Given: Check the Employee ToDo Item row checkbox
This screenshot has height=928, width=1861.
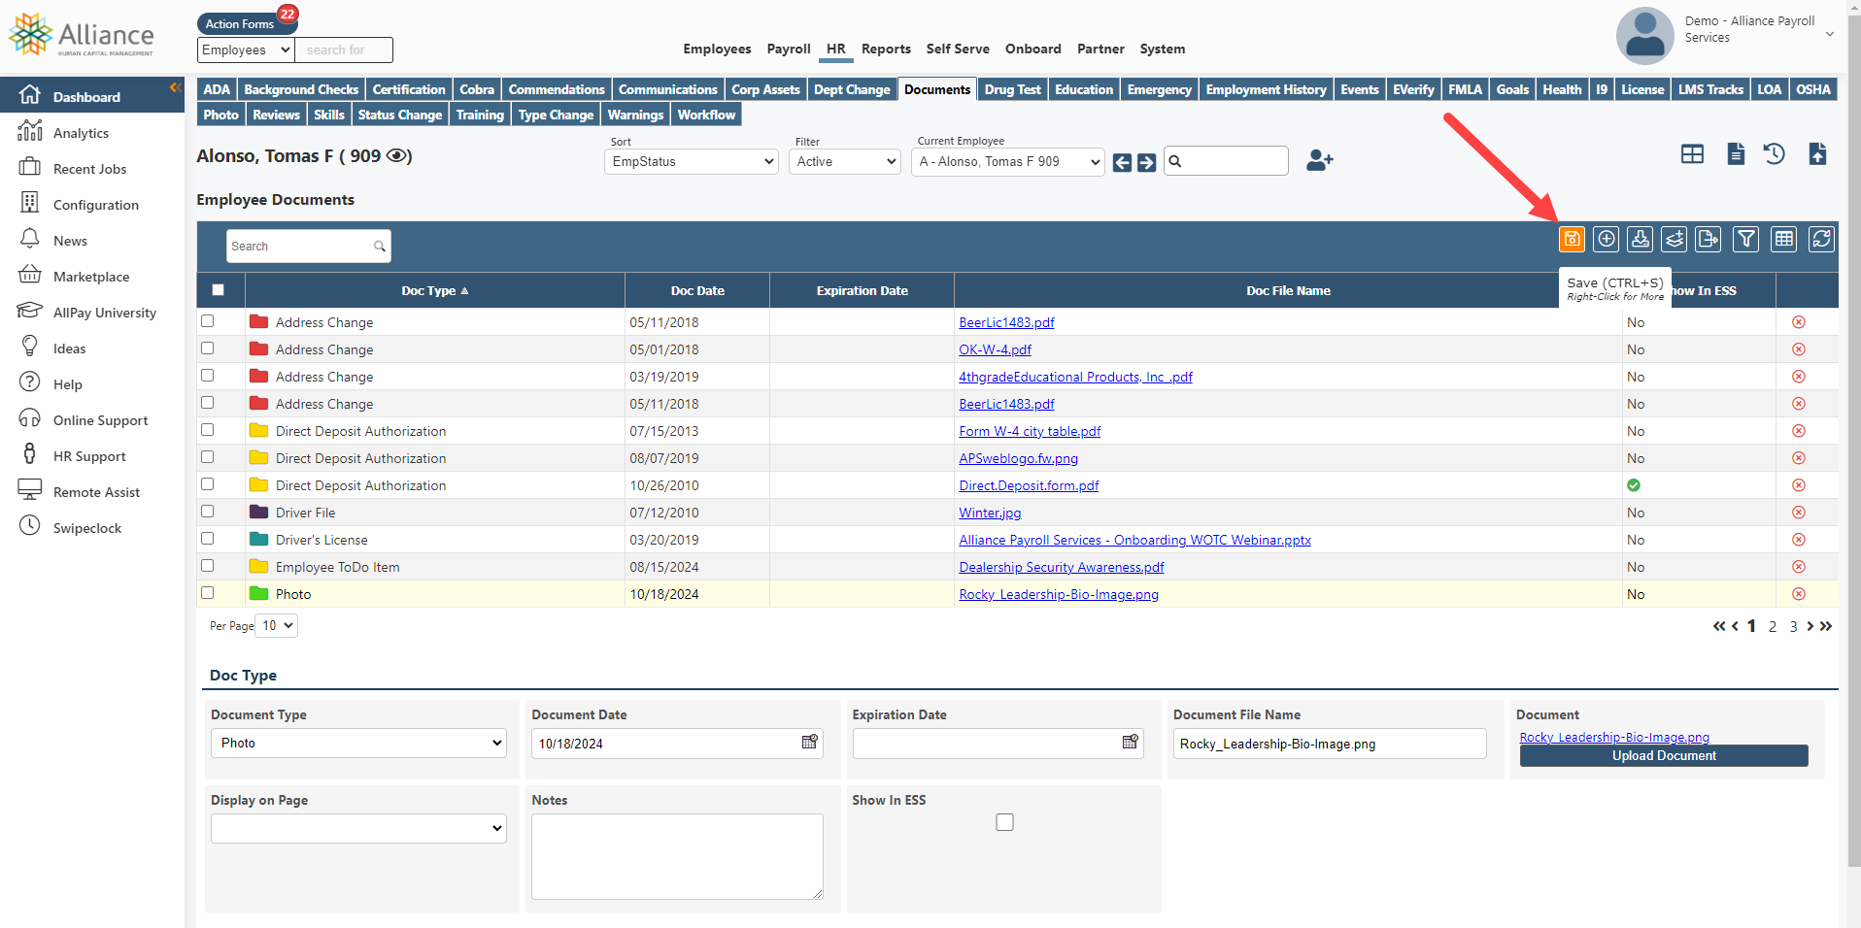Looking at the screenshot, I should coord(207,566).
